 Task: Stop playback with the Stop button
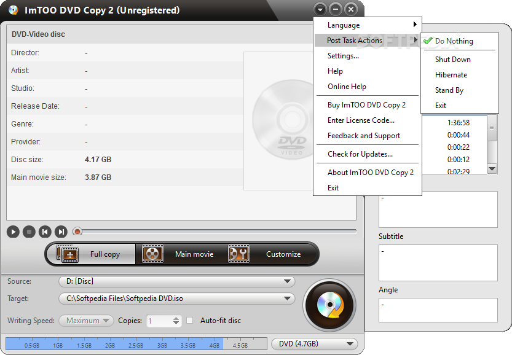click(x=29, y=232)
